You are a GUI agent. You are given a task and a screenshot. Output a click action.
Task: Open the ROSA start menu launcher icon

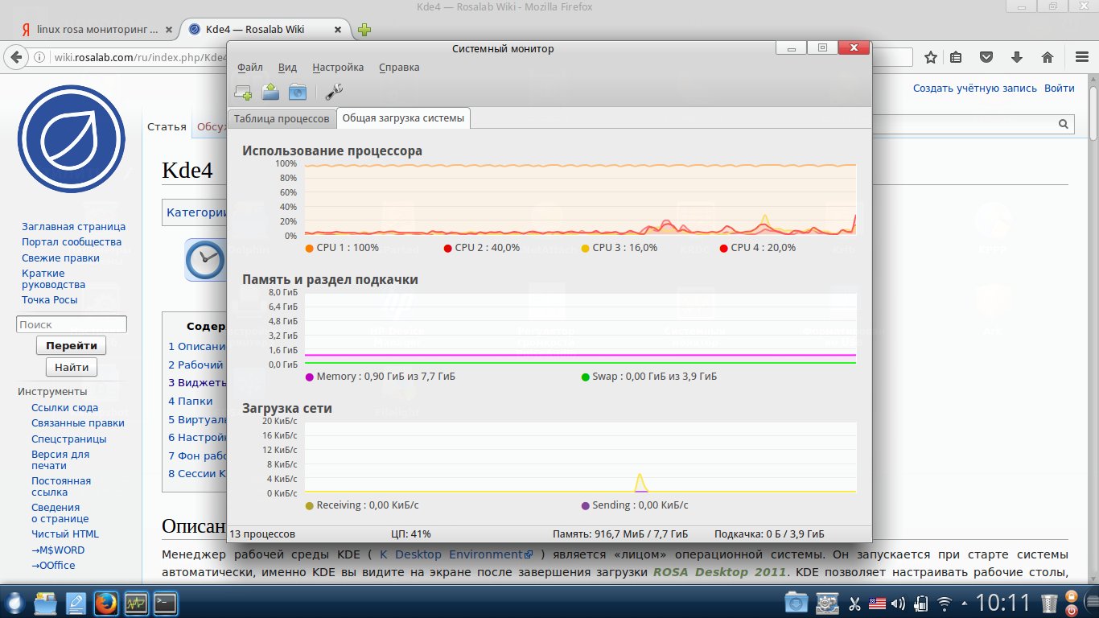15,603
